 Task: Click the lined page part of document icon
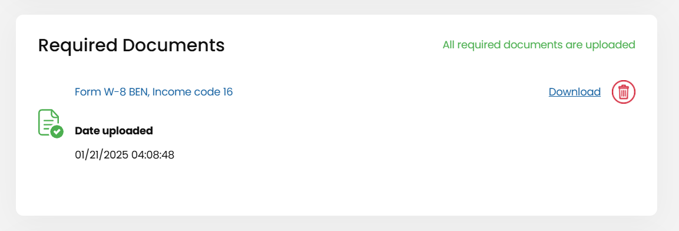(x=47, y=120)
